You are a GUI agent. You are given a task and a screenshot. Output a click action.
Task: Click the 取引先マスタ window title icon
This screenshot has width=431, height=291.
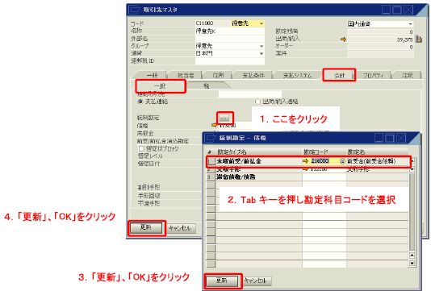(135, 10)
